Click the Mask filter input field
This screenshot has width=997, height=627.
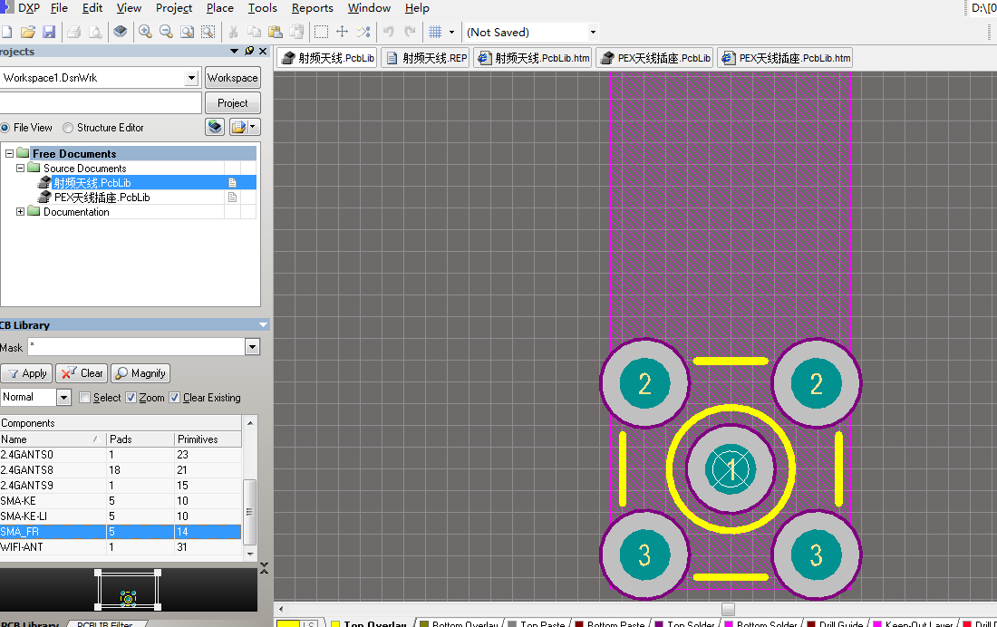pos(137,347)
